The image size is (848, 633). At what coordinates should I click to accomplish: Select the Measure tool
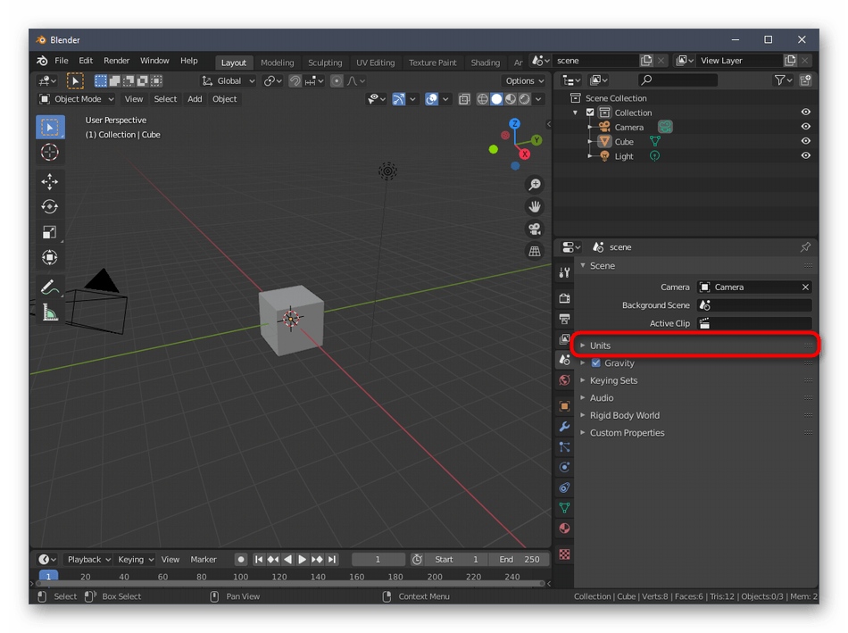pos(50,312)
